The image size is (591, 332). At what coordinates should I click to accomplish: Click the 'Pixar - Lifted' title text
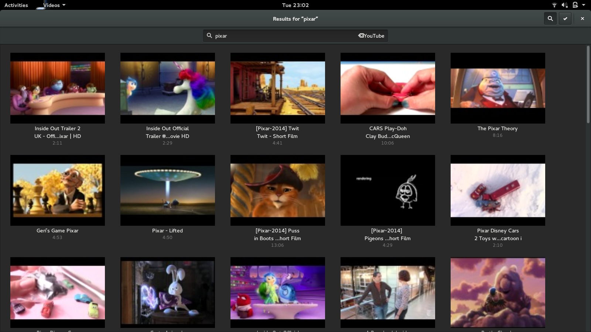tap(167, 231)
